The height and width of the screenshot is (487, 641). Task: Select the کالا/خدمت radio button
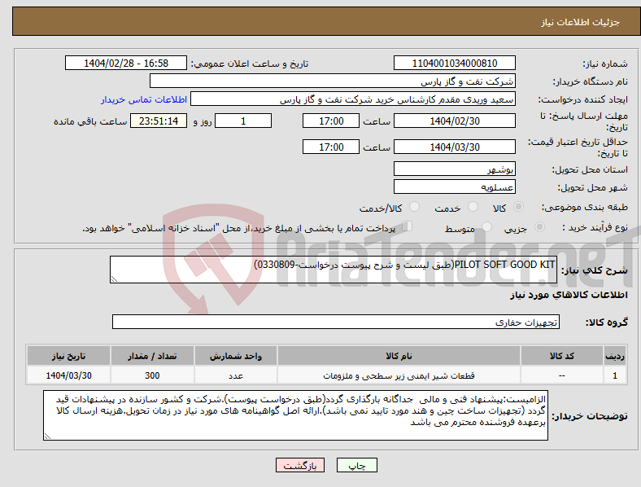415,207
